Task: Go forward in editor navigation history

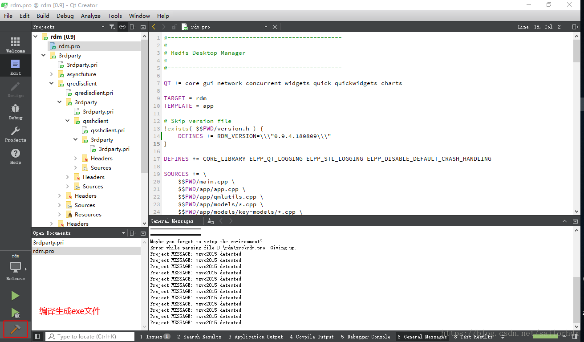Action: tap(164, 27)
